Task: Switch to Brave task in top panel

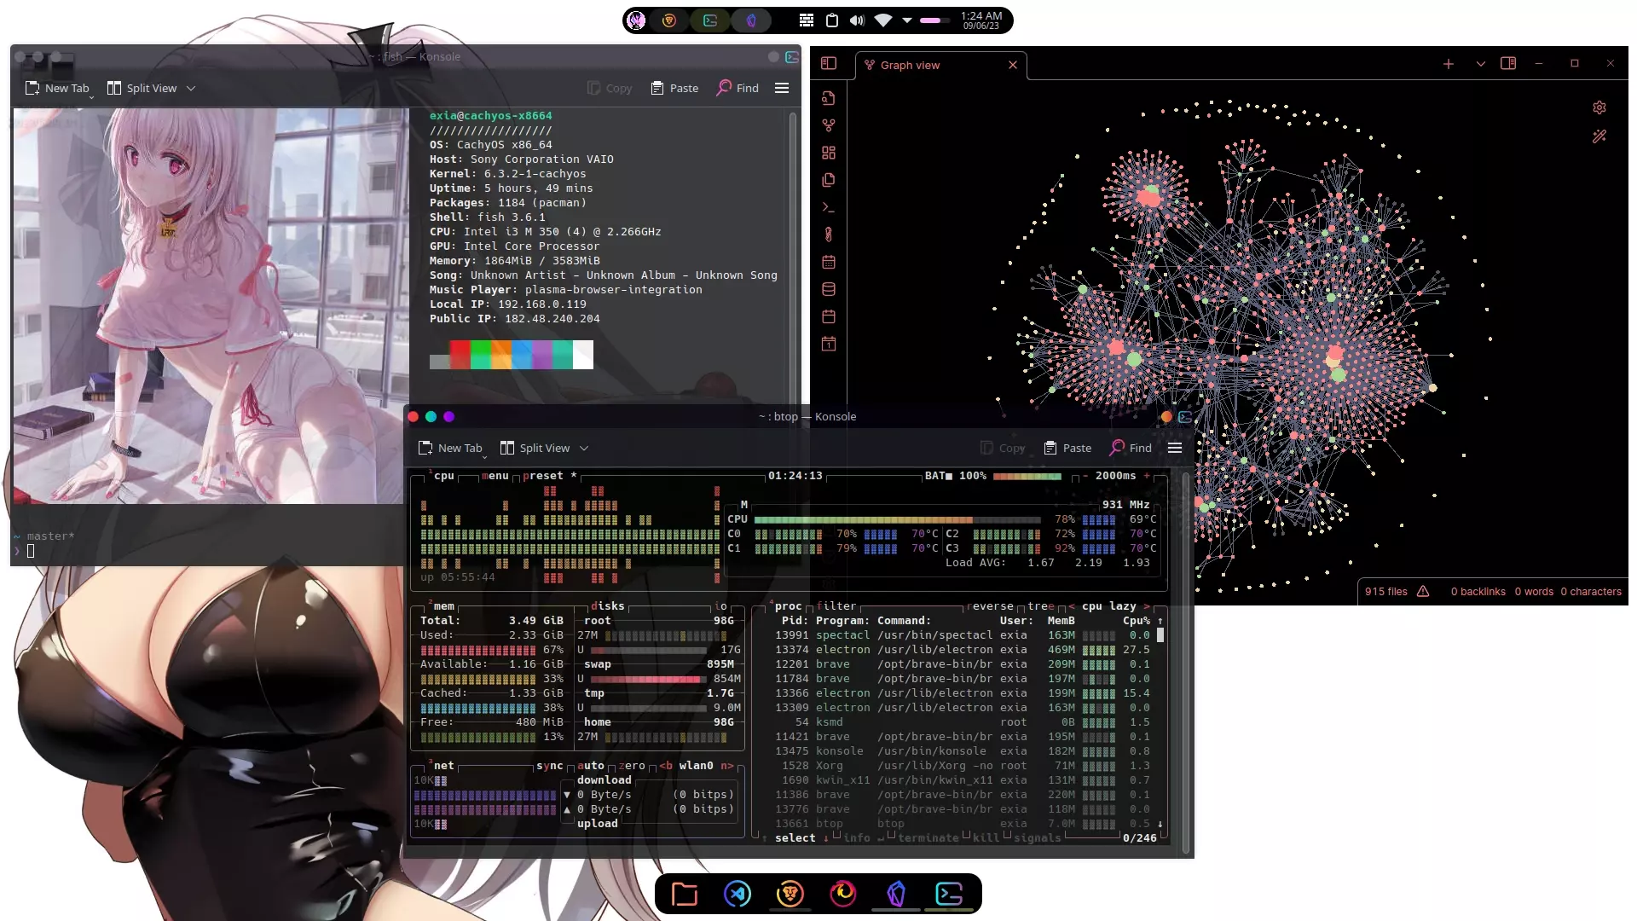Action: click(x=669, y=20)
